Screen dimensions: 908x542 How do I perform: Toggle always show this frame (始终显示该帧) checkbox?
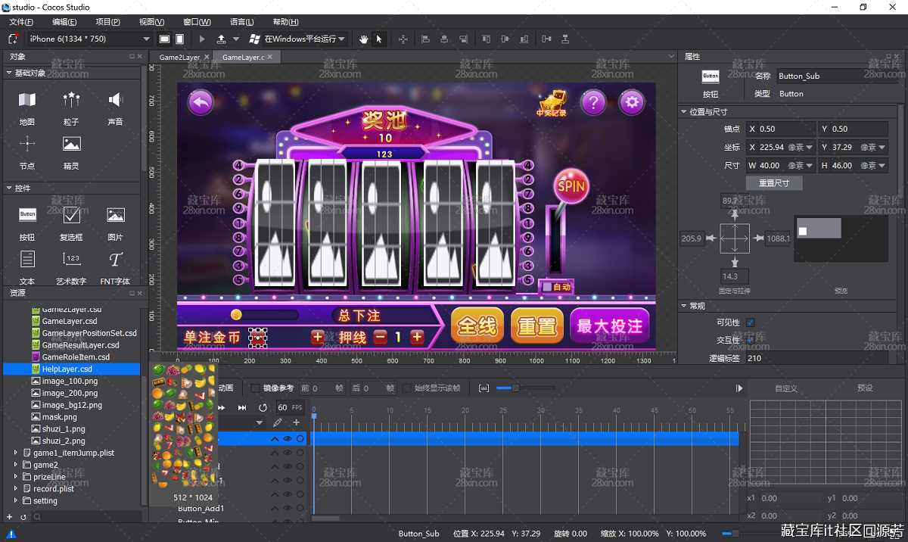tap(407, 388)
